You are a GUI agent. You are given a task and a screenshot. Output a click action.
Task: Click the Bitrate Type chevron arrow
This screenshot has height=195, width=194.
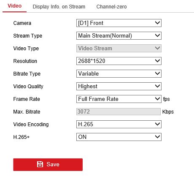coord(157,73)
